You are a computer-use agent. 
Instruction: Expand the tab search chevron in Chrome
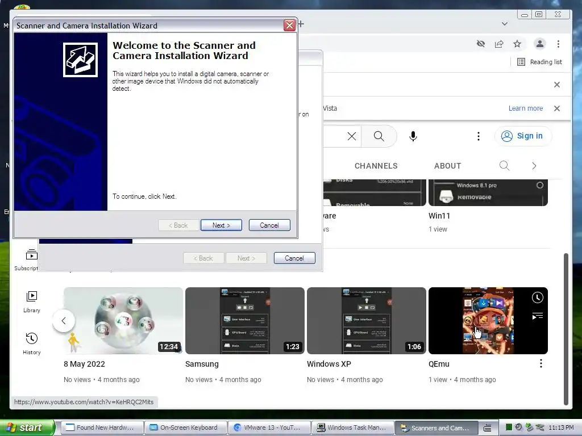coord(505,24)
